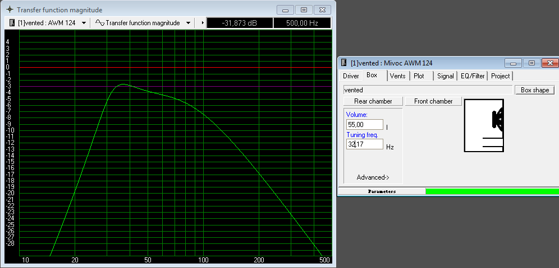Go to the EQ/Filter tab
The width and height of the screenshot is (559, 268).
[x=473, y=76]
